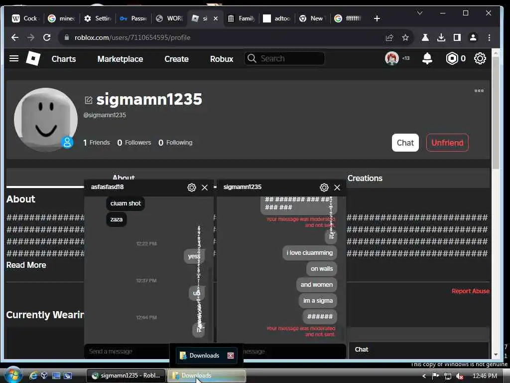Open Chrome Labs flask icon
The image size is (510, 383).
click(425, 37)
